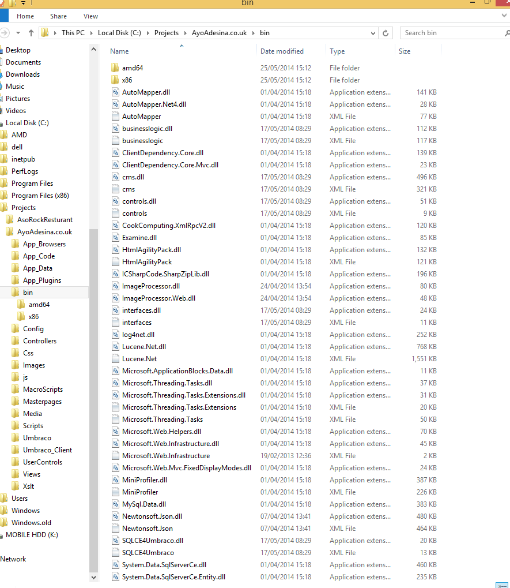This screenshot has width=510, height=588.
Task: Select ICSharpCode.SharpZipLib.dll file name
Action: [x=165, y=274]
